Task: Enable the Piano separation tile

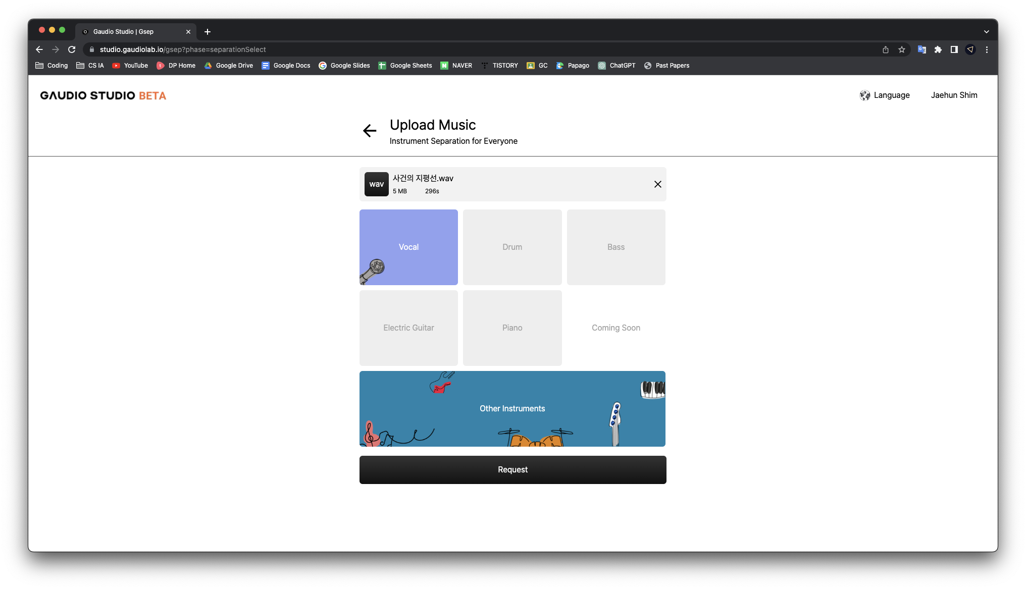Action: click(x=512, y=328)
